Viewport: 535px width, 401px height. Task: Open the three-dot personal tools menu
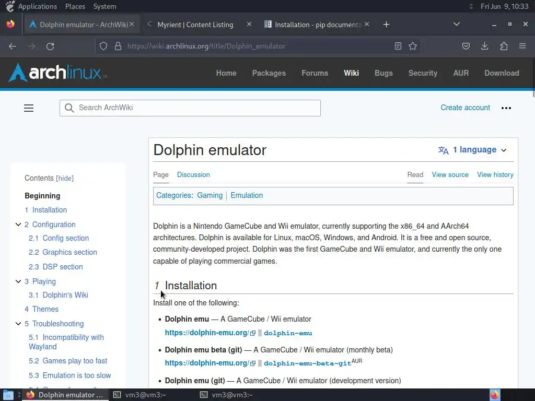click(506, 108)
